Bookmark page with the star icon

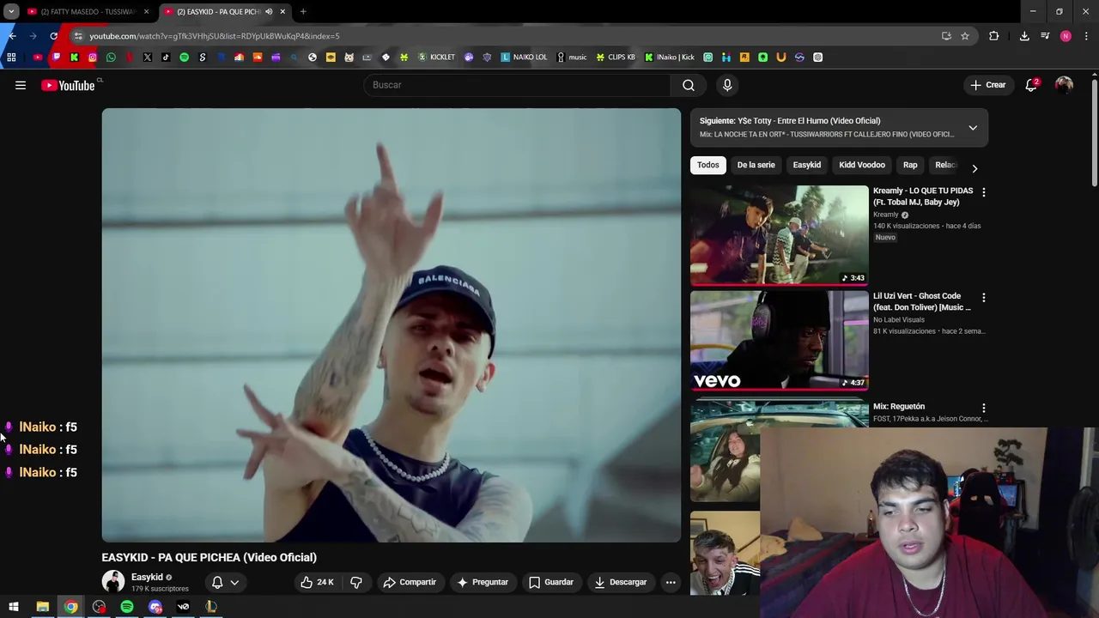click(x=965, y=36)
